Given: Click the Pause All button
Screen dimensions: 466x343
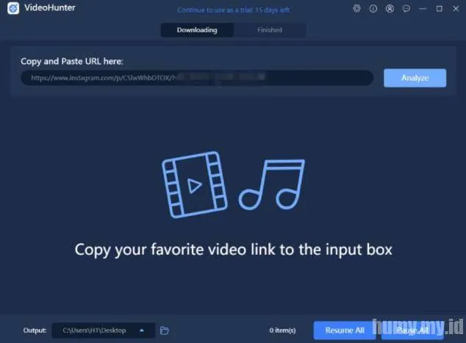Looking at the screenshot, I should (413, 331).
